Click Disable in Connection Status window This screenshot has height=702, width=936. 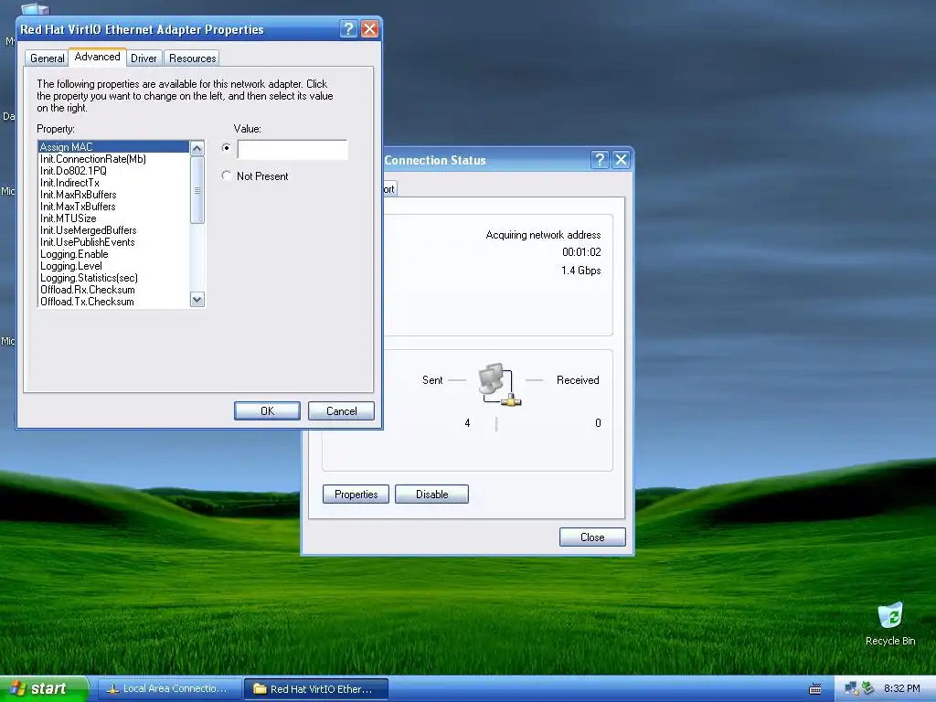[431, 495]
